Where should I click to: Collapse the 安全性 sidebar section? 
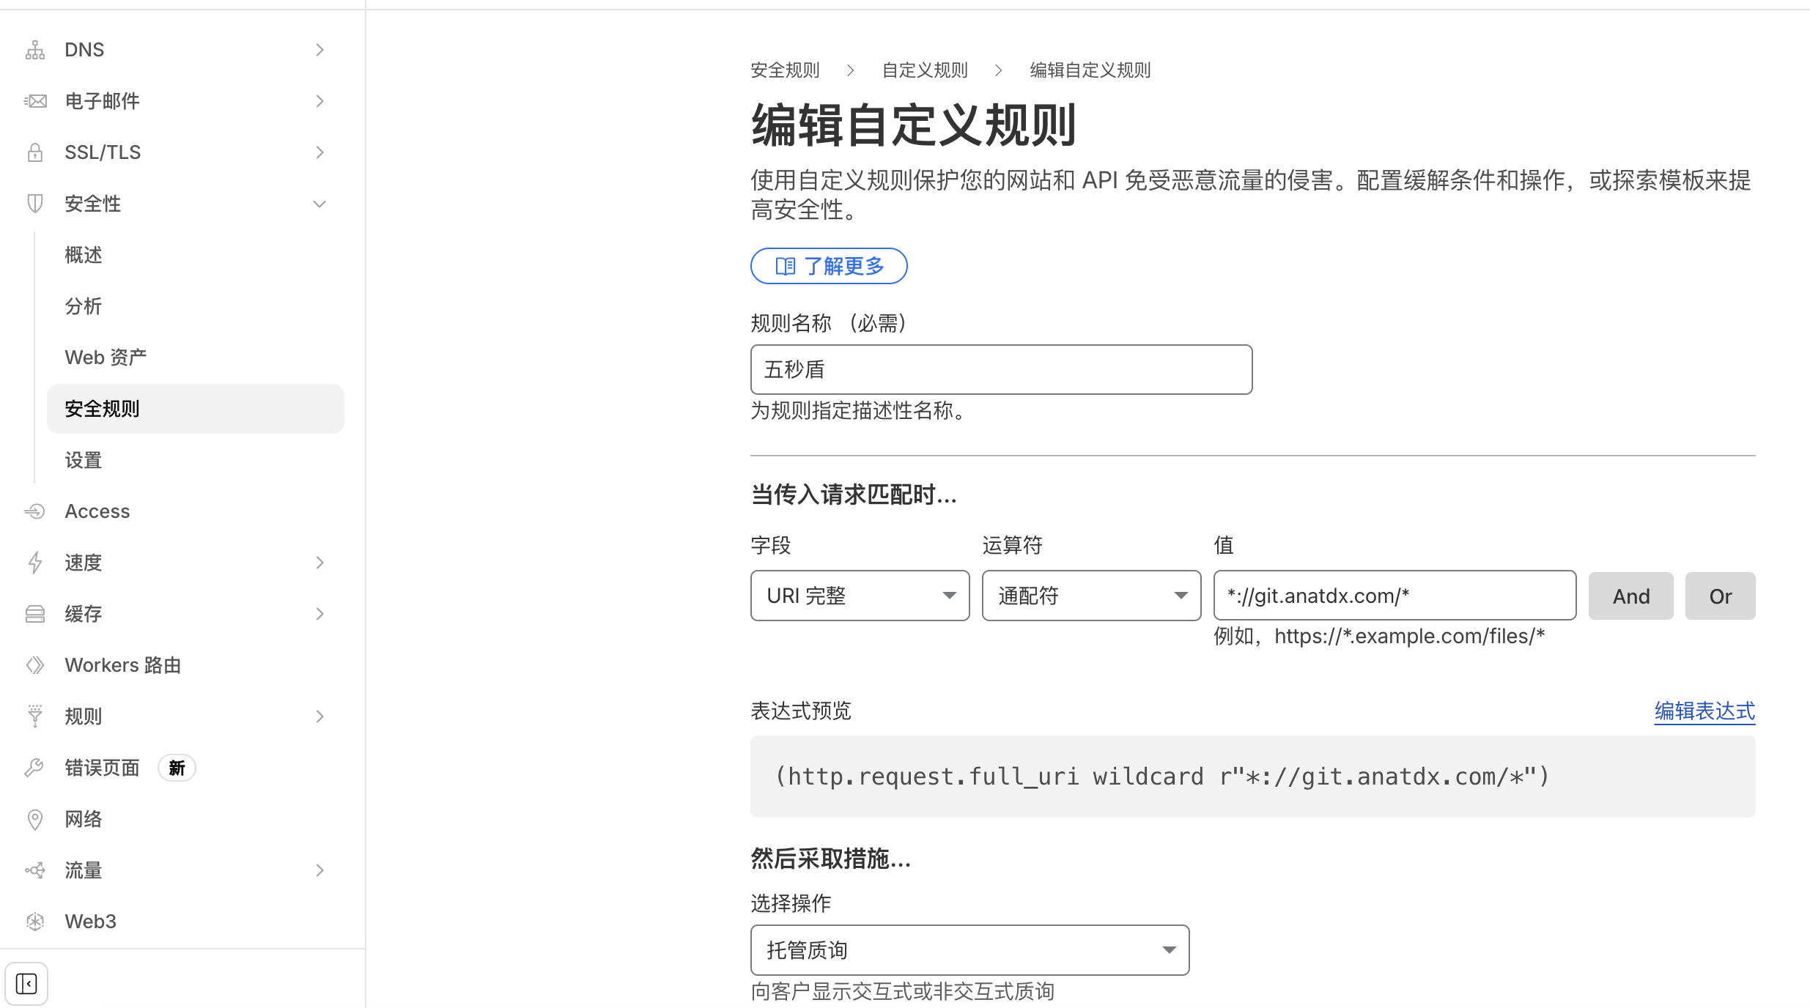[319, 204]
